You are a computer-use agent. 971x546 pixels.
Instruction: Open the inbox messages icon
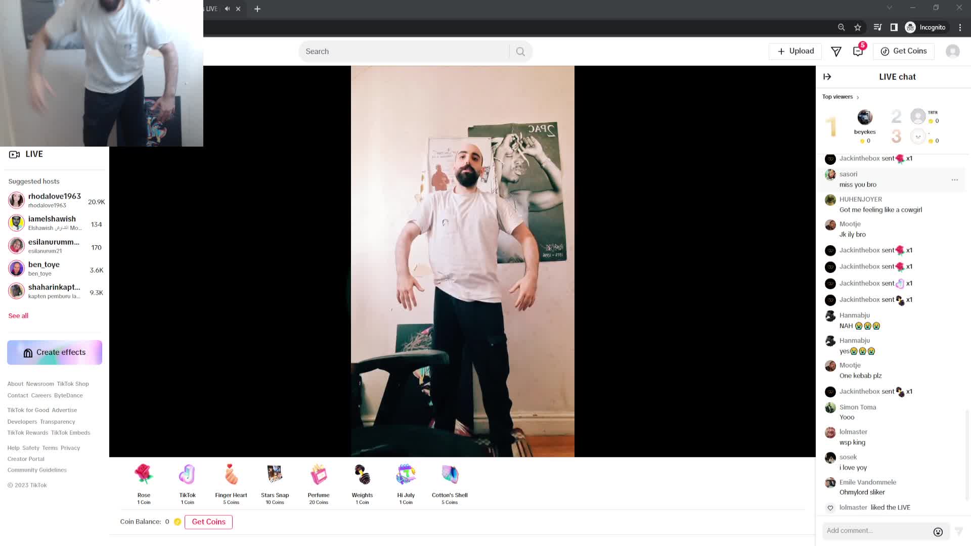[x=858, y=51]
